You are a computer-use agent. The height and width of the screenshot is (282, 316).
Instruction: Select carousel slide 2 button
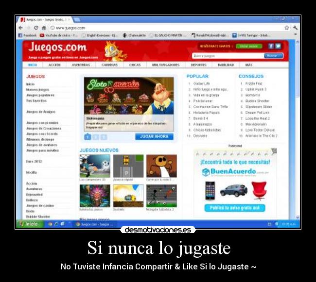[x=96, y=137]
